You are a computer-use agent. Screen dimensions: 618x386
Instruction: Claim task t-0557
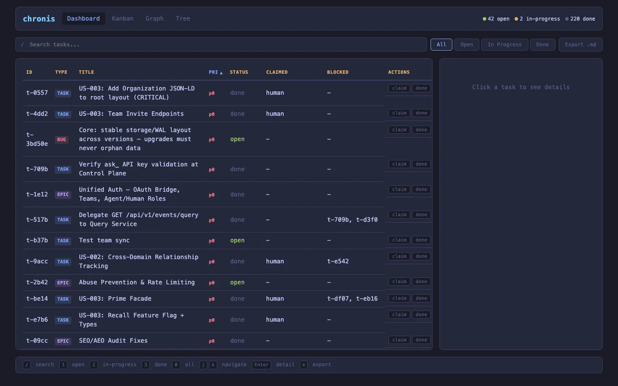(399, 88)
